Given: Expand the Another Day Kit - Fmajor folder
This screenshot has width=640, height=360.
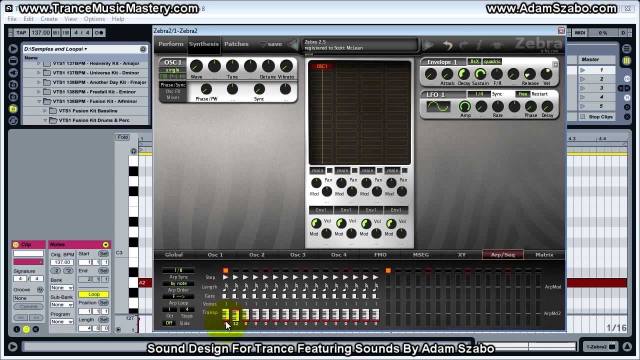Looking at the screenshot, I should click(x=39, y=82).
